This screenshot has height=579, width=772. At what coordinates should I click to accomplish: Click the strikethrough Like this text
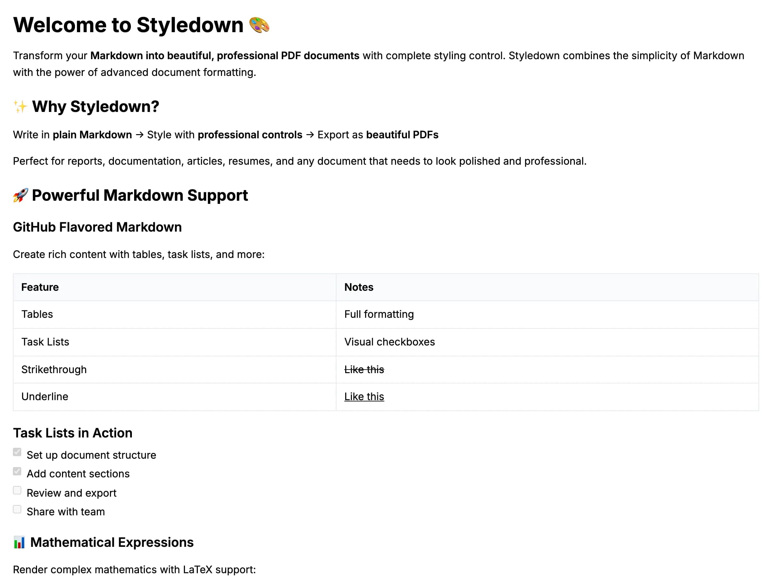[x=364, y=369]
